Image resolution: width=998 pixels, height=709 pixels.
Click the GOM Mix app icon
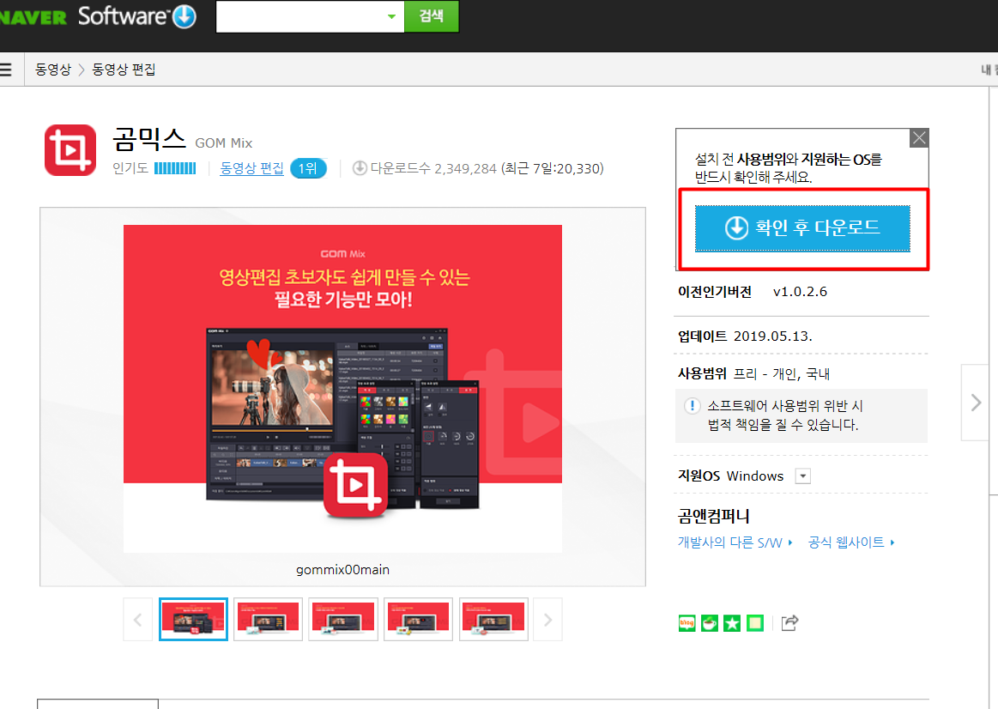tap(70, 150)
